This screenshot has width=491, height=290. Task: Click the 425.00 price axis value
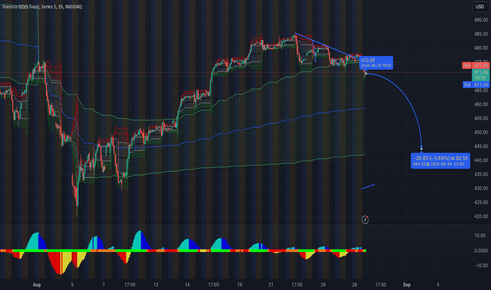pos(480,202)
